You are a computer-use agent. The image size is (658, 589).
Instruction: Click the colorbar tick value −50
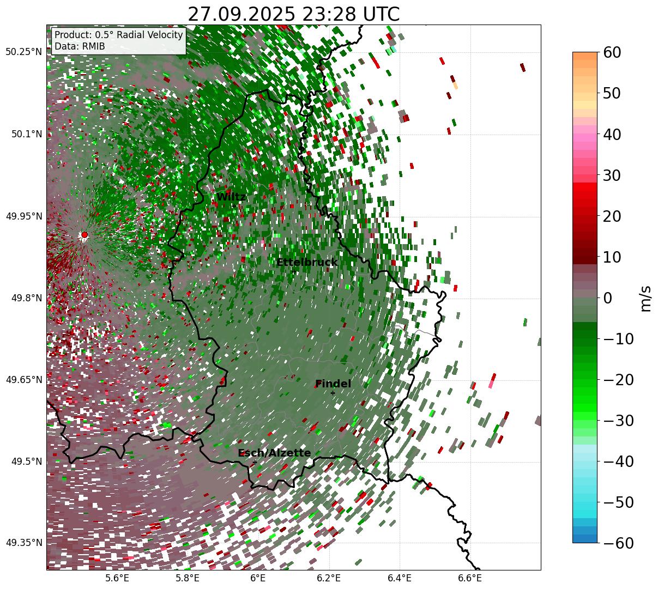click(618, 502)
